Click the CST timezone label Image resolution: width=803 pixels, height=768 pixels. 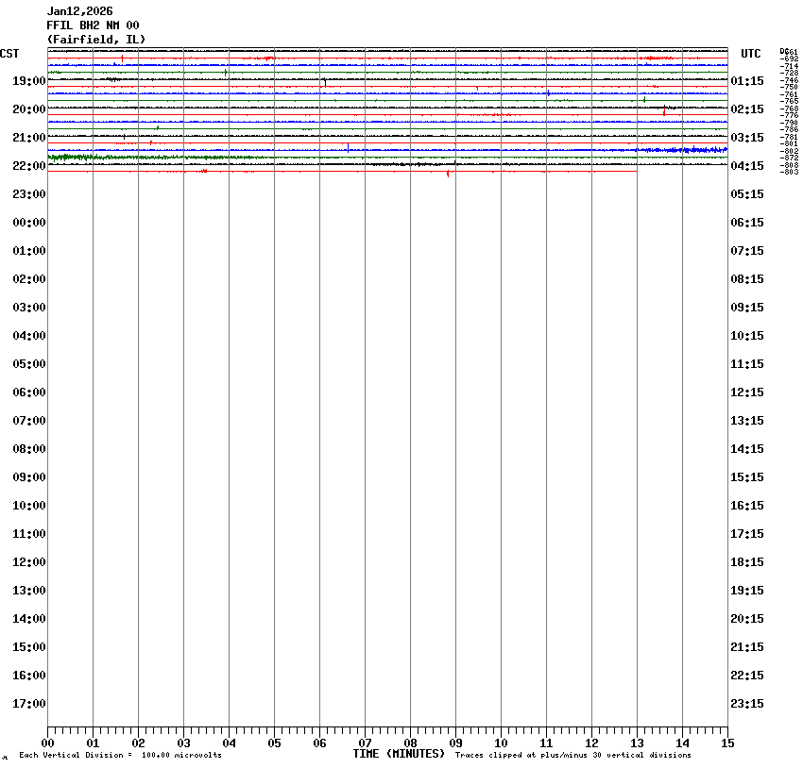point(9,54)
